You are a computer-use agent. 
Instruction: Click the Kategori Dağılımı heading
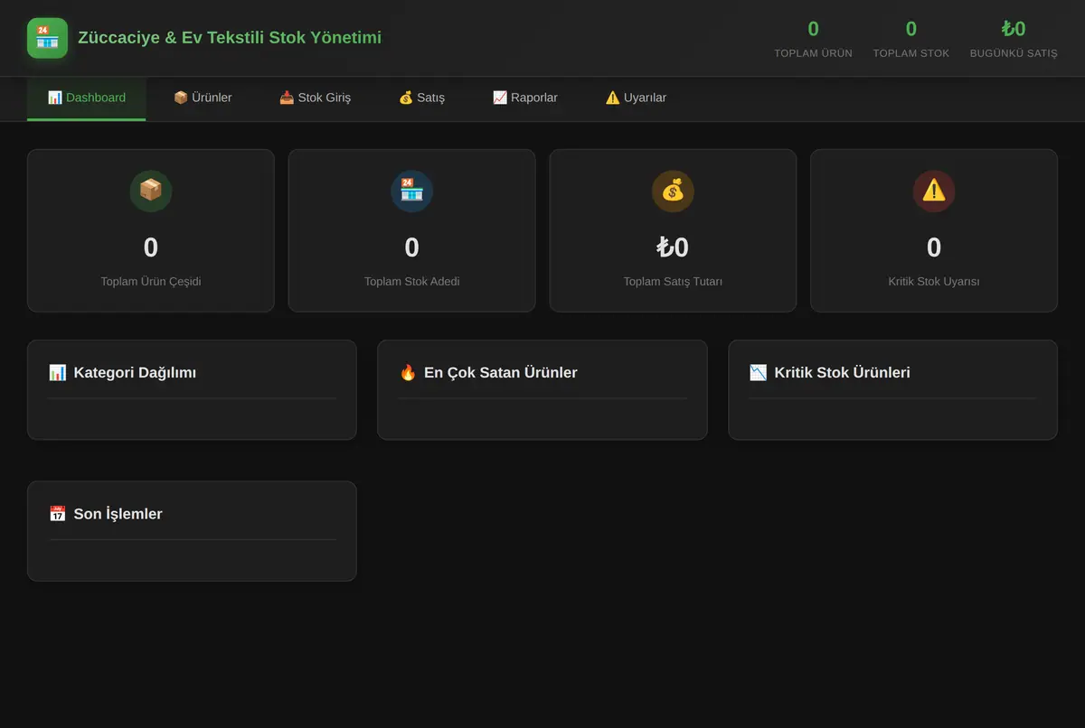pos(135,372)
